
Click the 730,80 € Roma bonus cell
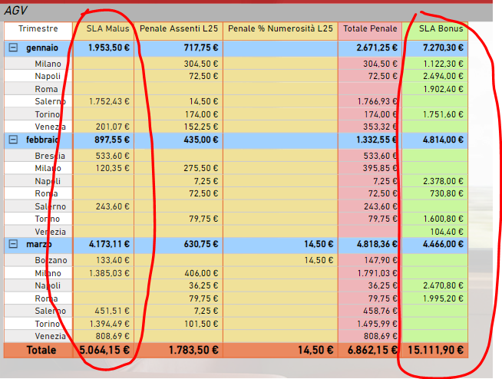446,193
